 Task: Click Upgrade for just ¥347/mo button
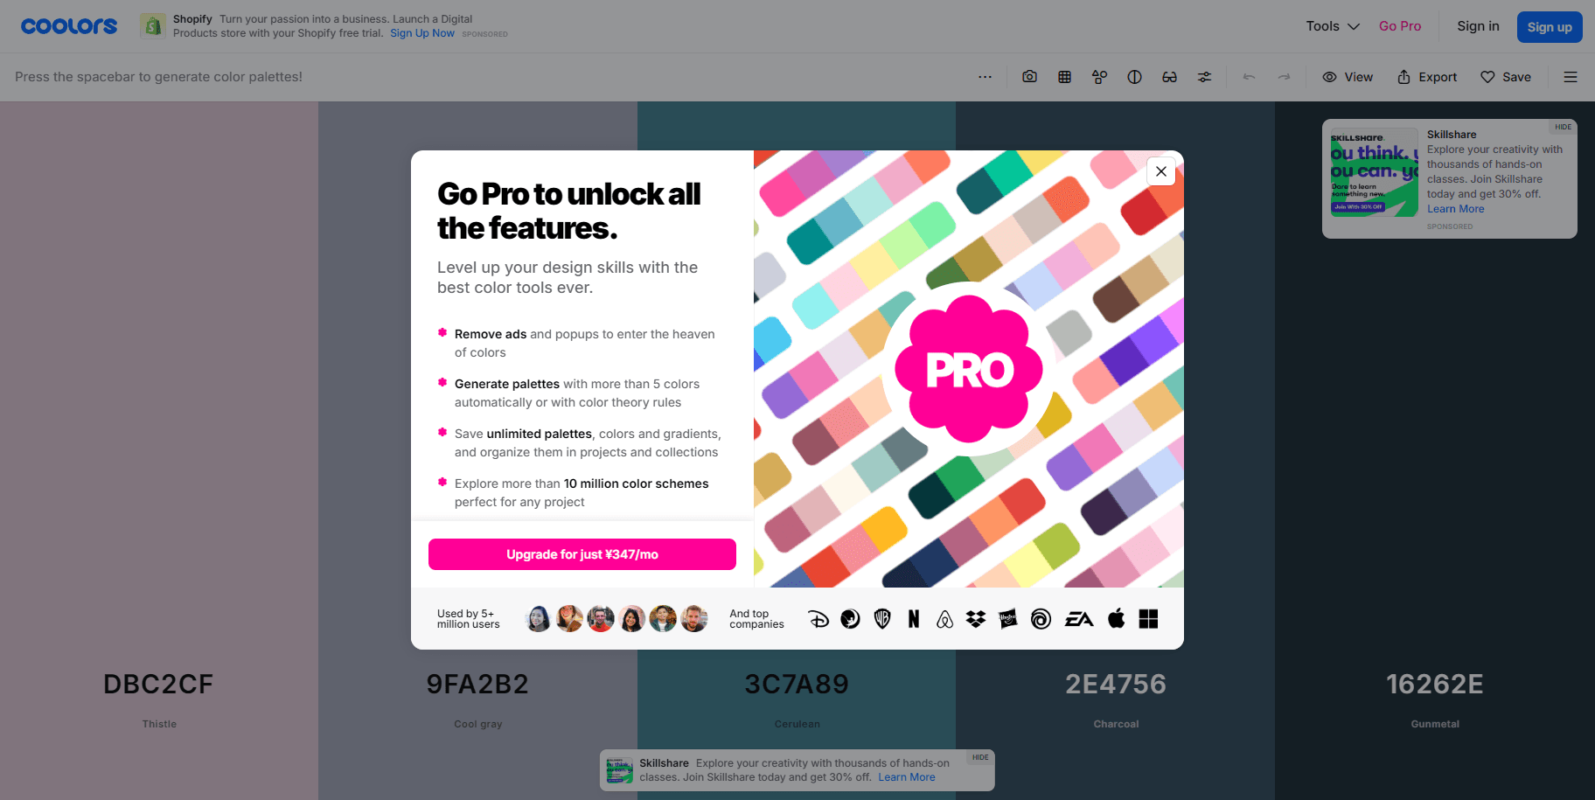tap(582, 554)
